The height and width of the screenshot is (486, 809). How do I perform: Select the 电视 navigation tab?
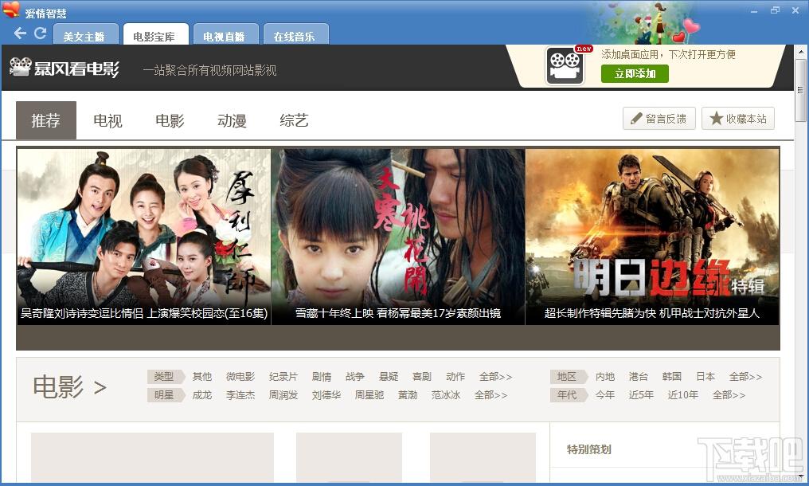click(x=107, y=120)
